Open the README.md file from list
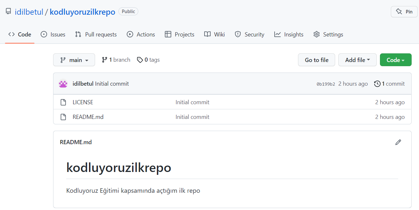This screenshot has height=210, width=419. click(x=88, y=117)
